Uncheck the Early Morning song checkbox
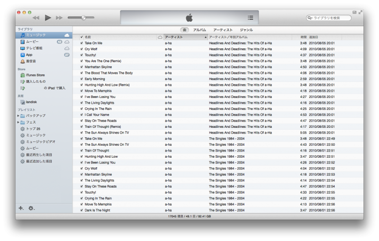Image resolution: width=379 pixels, height=241 pixels. coord(81,79)
